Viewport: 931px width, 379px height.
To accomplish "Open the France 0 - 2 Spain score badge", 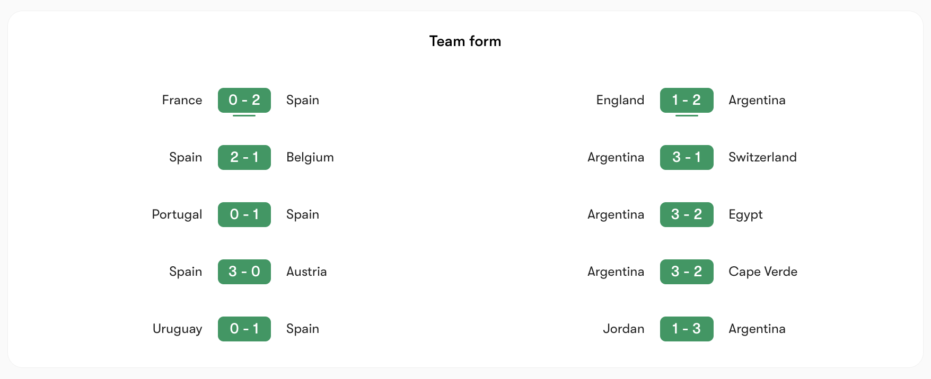I will coord(244,100).
